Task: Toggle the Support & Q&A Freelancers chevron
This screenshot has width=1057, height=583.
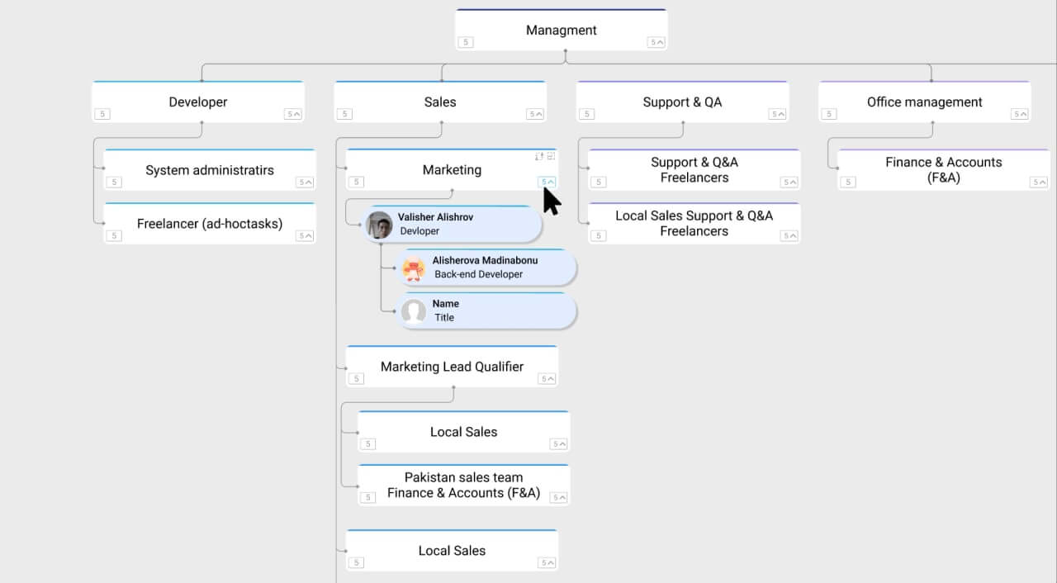Action: [x=789, y=182]
